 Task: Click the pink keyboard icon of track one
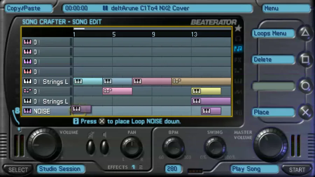[28, 42]
